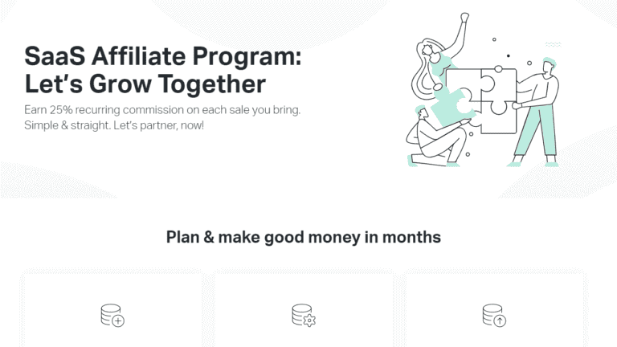Click "Simple & straight. Let's partner, now!" text

114,125
